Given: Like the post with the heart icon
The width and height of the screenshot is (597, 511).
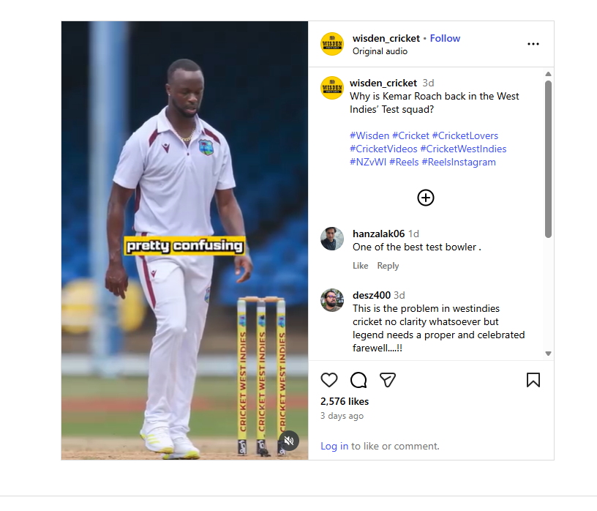Looking at the screenshot, I should 329,380.
